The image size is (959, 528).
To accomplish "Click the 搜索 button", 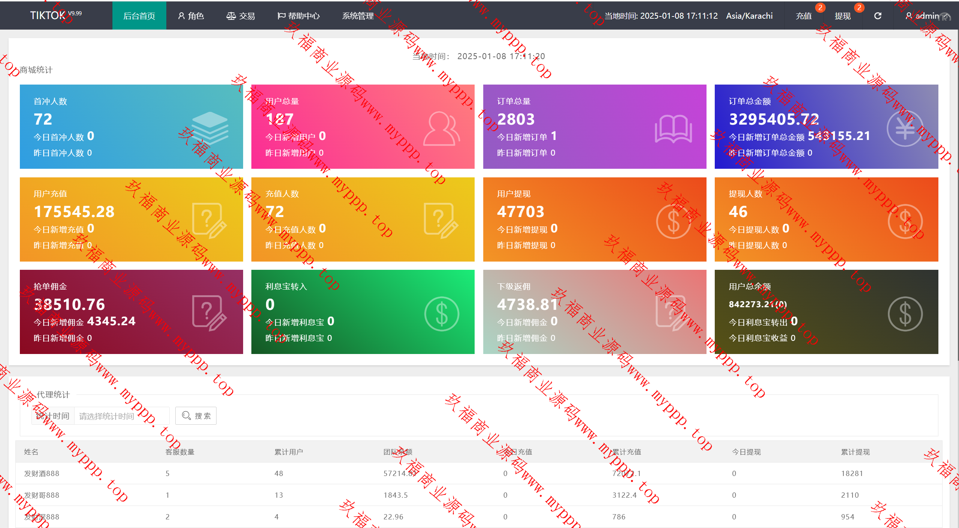I will pyautogui.click(x=196, y=416).
